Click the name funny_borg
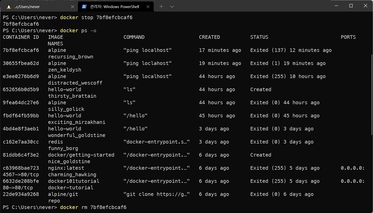 63,148
